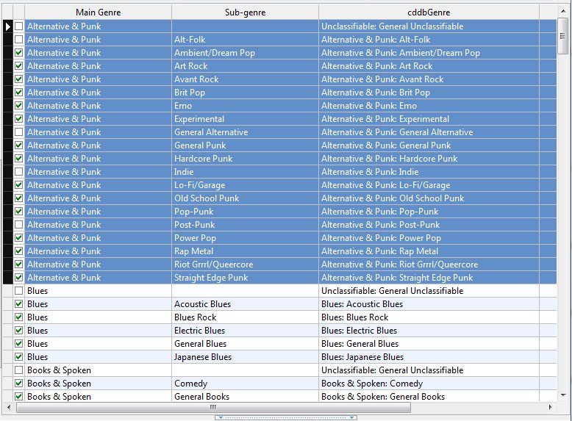Click 'Alternative & Punk: General Punk' cddbGenre cell
572x421 pixels.
coord(429,145)
